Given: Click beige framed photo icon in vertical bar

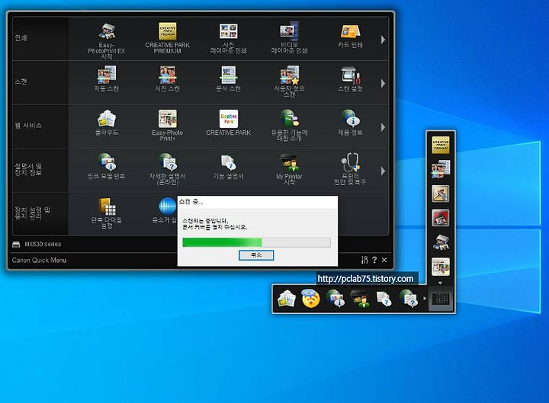Looking at the screenshot, I should tap(441, 194).
